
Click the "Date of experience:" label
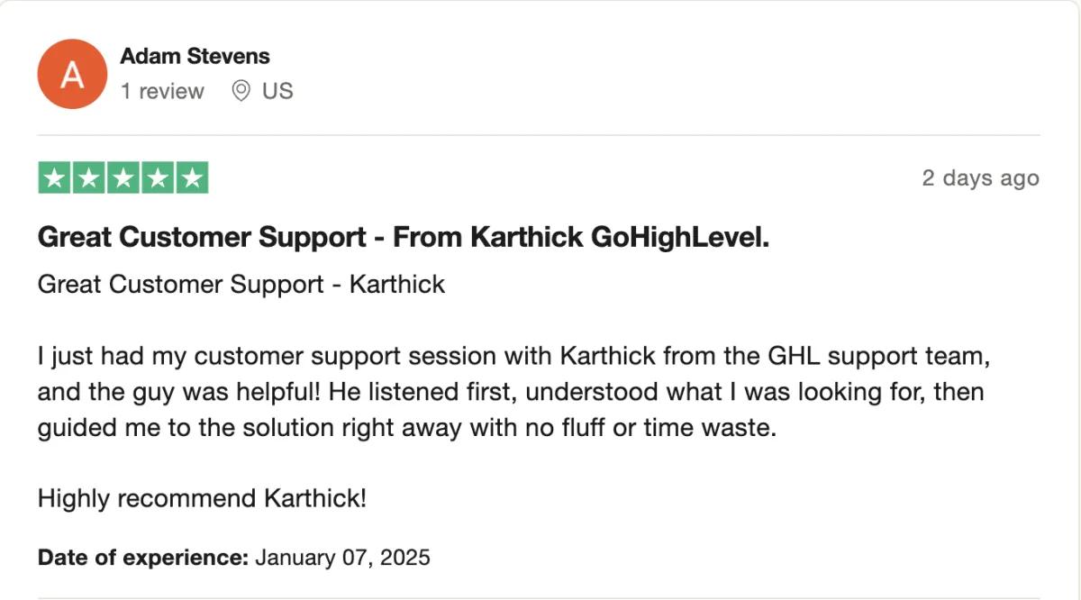tap(143, 558)
